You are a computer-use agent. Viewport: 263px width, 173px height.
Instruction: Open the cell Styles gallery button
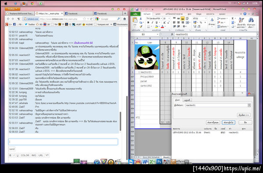coord(212,22)
